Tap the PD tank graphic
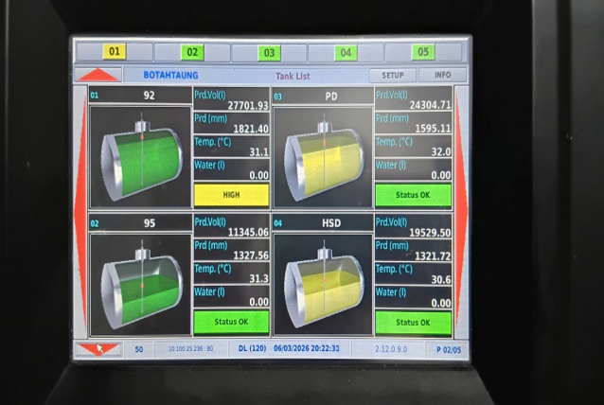This screenshot has height=405, width=604. tap(324, 158)
